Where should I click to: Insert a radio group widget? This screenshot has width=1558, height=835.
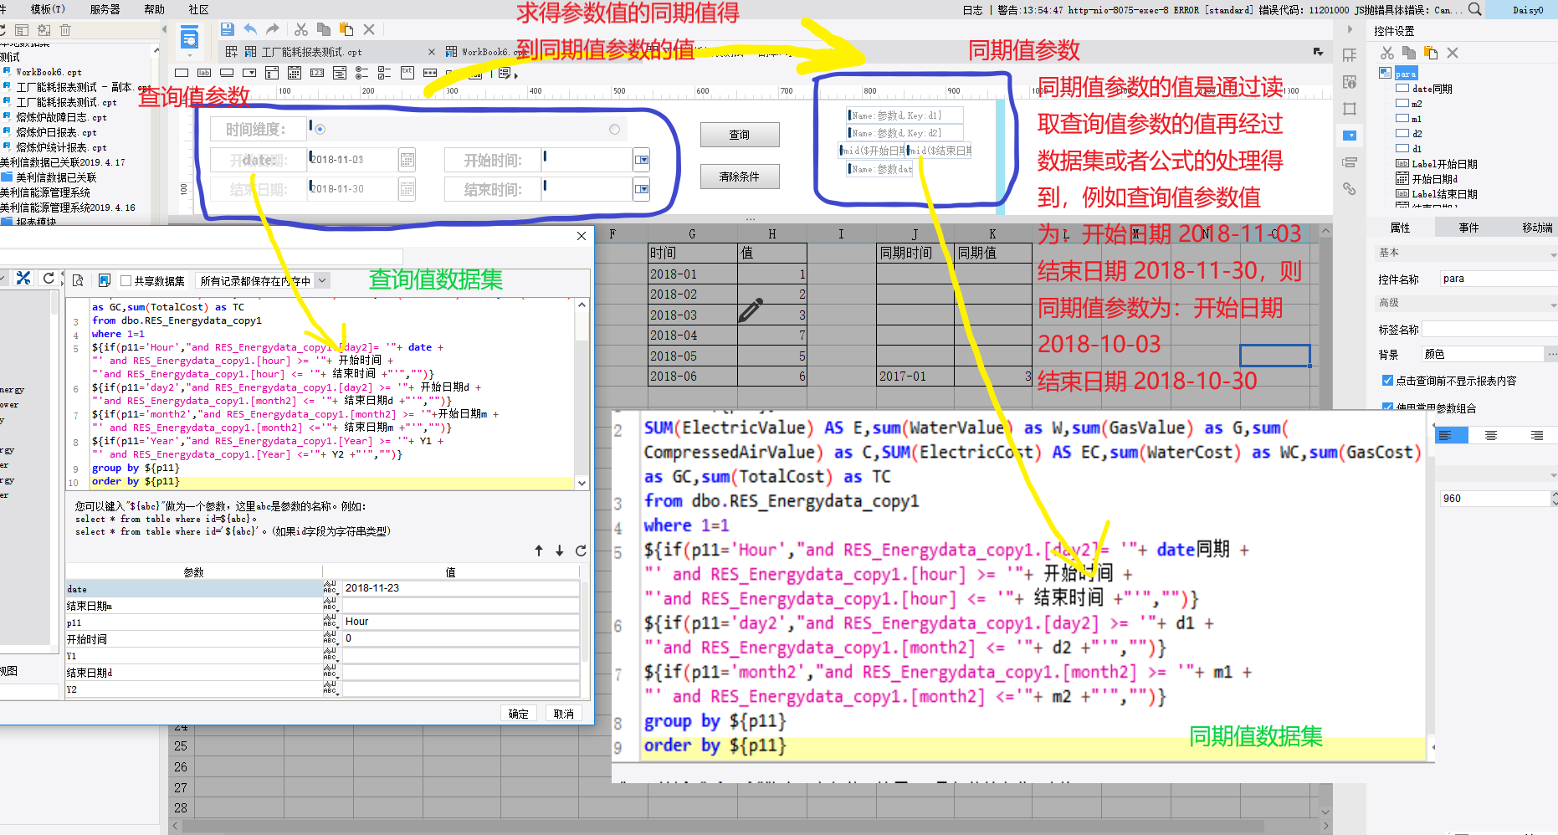362,73
